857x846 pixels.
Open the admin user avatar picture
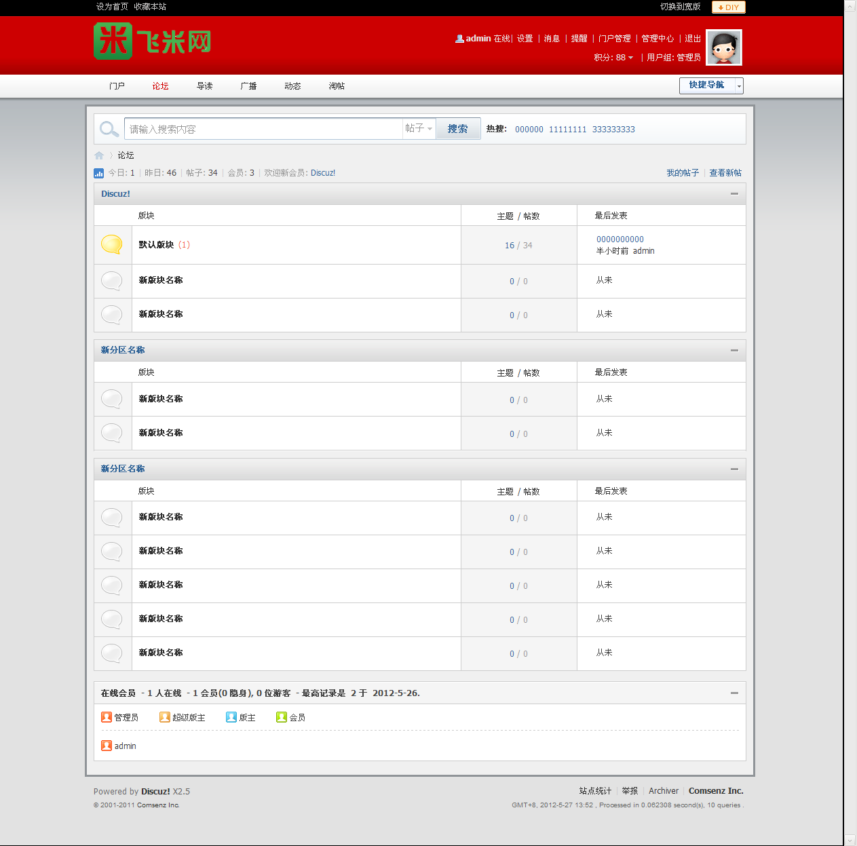click(x=724, y=47)
